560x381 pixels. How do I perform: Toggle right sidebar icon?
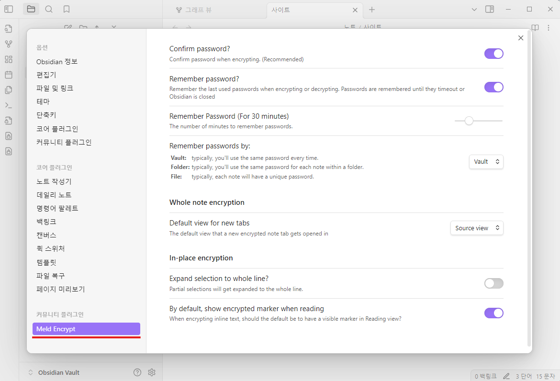coord(490,9)
